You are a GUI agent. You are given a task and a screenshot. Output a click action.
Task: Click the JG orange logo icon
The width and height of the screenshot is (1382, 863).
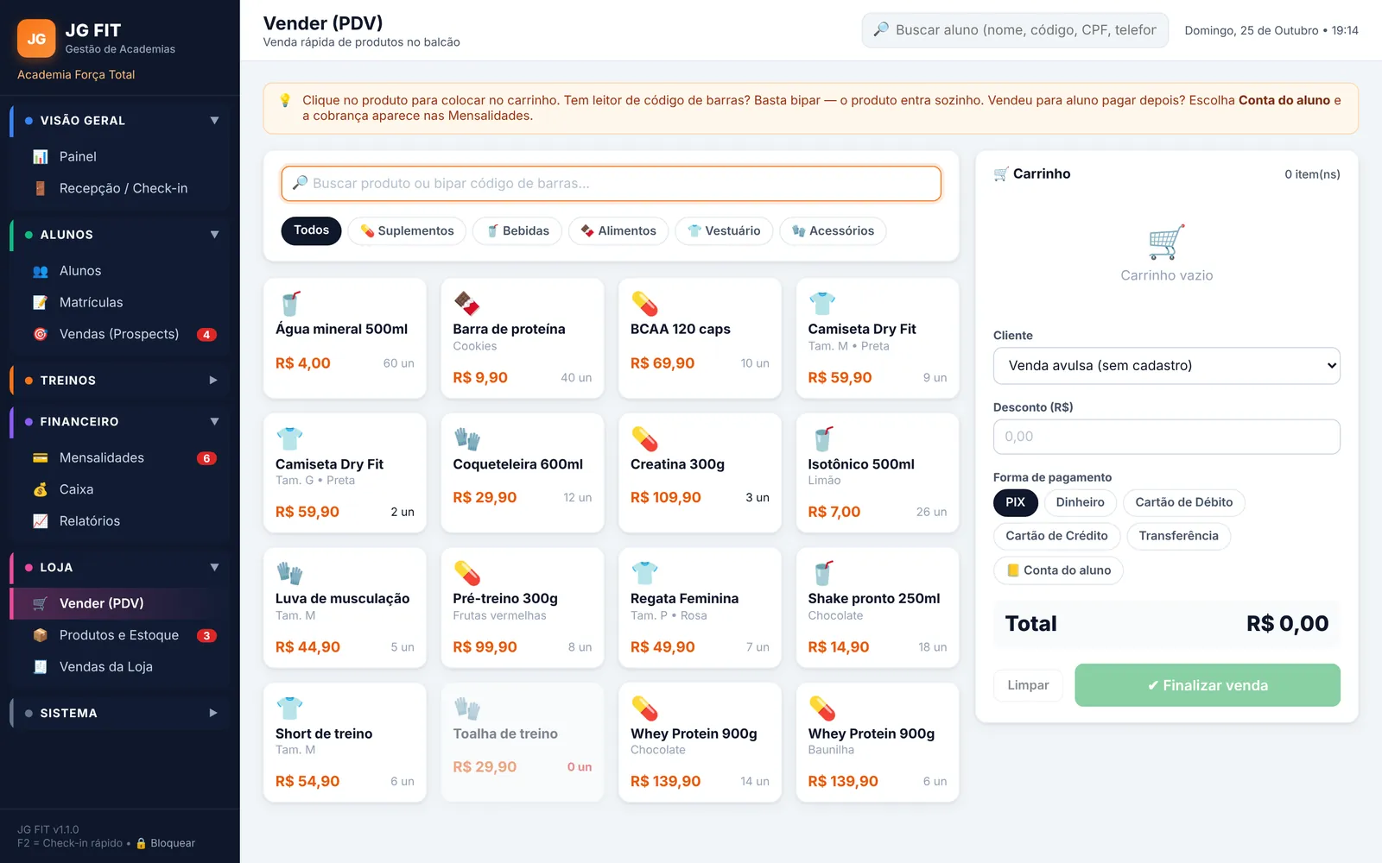tap(36, 38)
